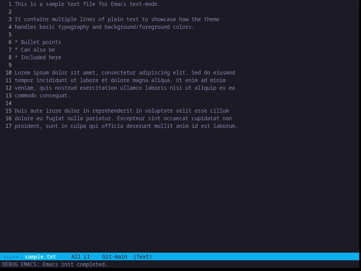
Task: Click the word 'theme' at end of line 3
Action: coord(212,19)
